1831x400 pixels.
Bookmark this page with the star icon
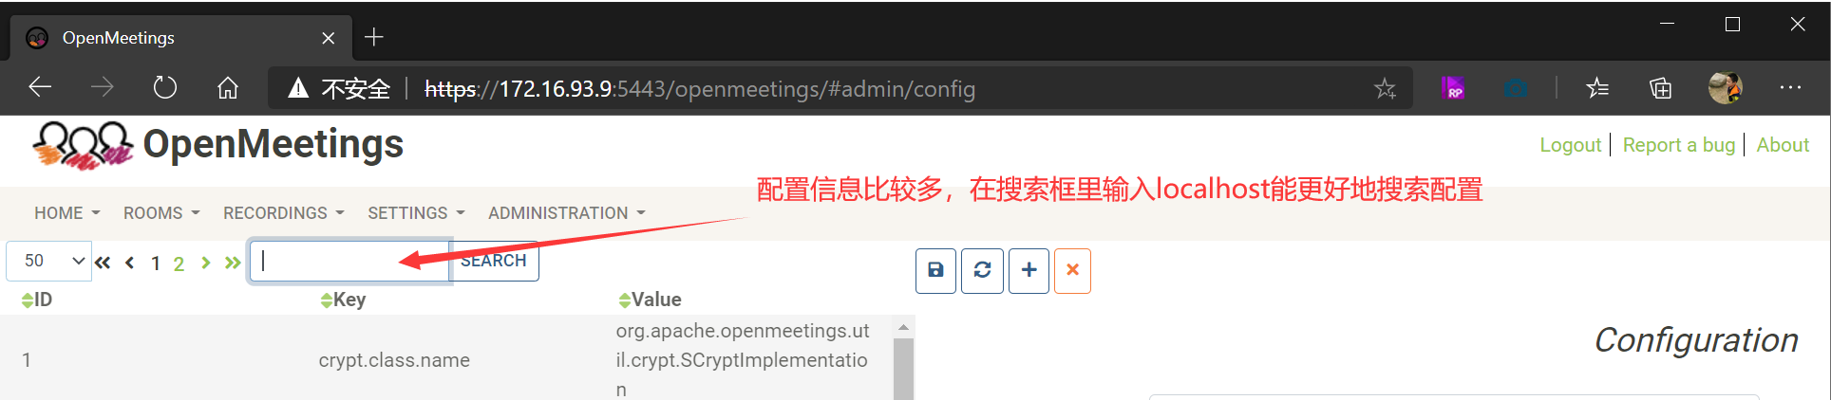pyautogui.click(x=1385, y=89)
